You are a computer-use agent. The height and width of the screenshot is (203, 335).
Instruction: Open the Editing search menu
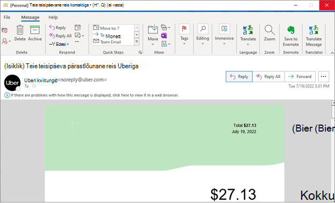tap(202, 34)
